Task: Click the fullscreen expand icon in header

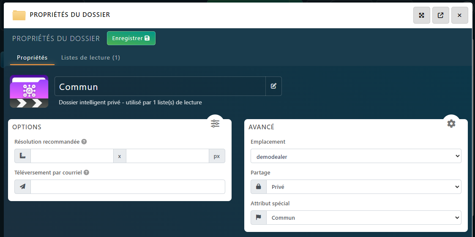Action: [x=421, y=15]
